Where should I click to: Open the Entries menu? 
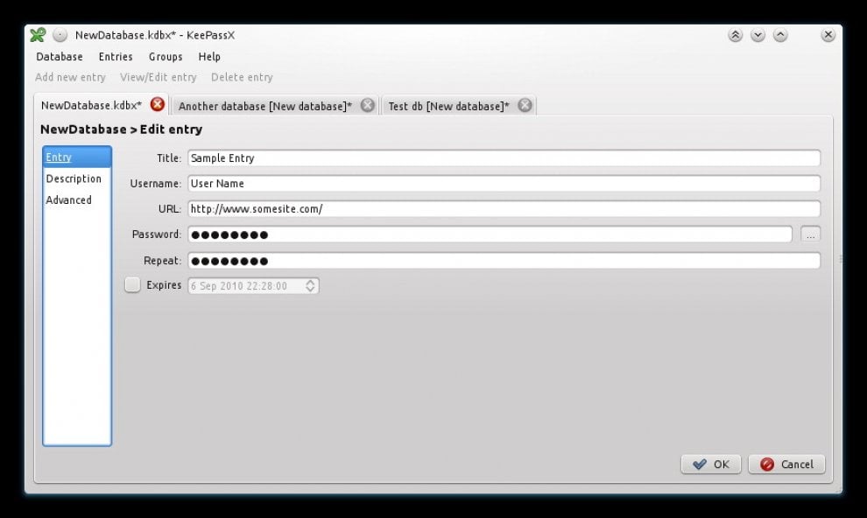116,56
